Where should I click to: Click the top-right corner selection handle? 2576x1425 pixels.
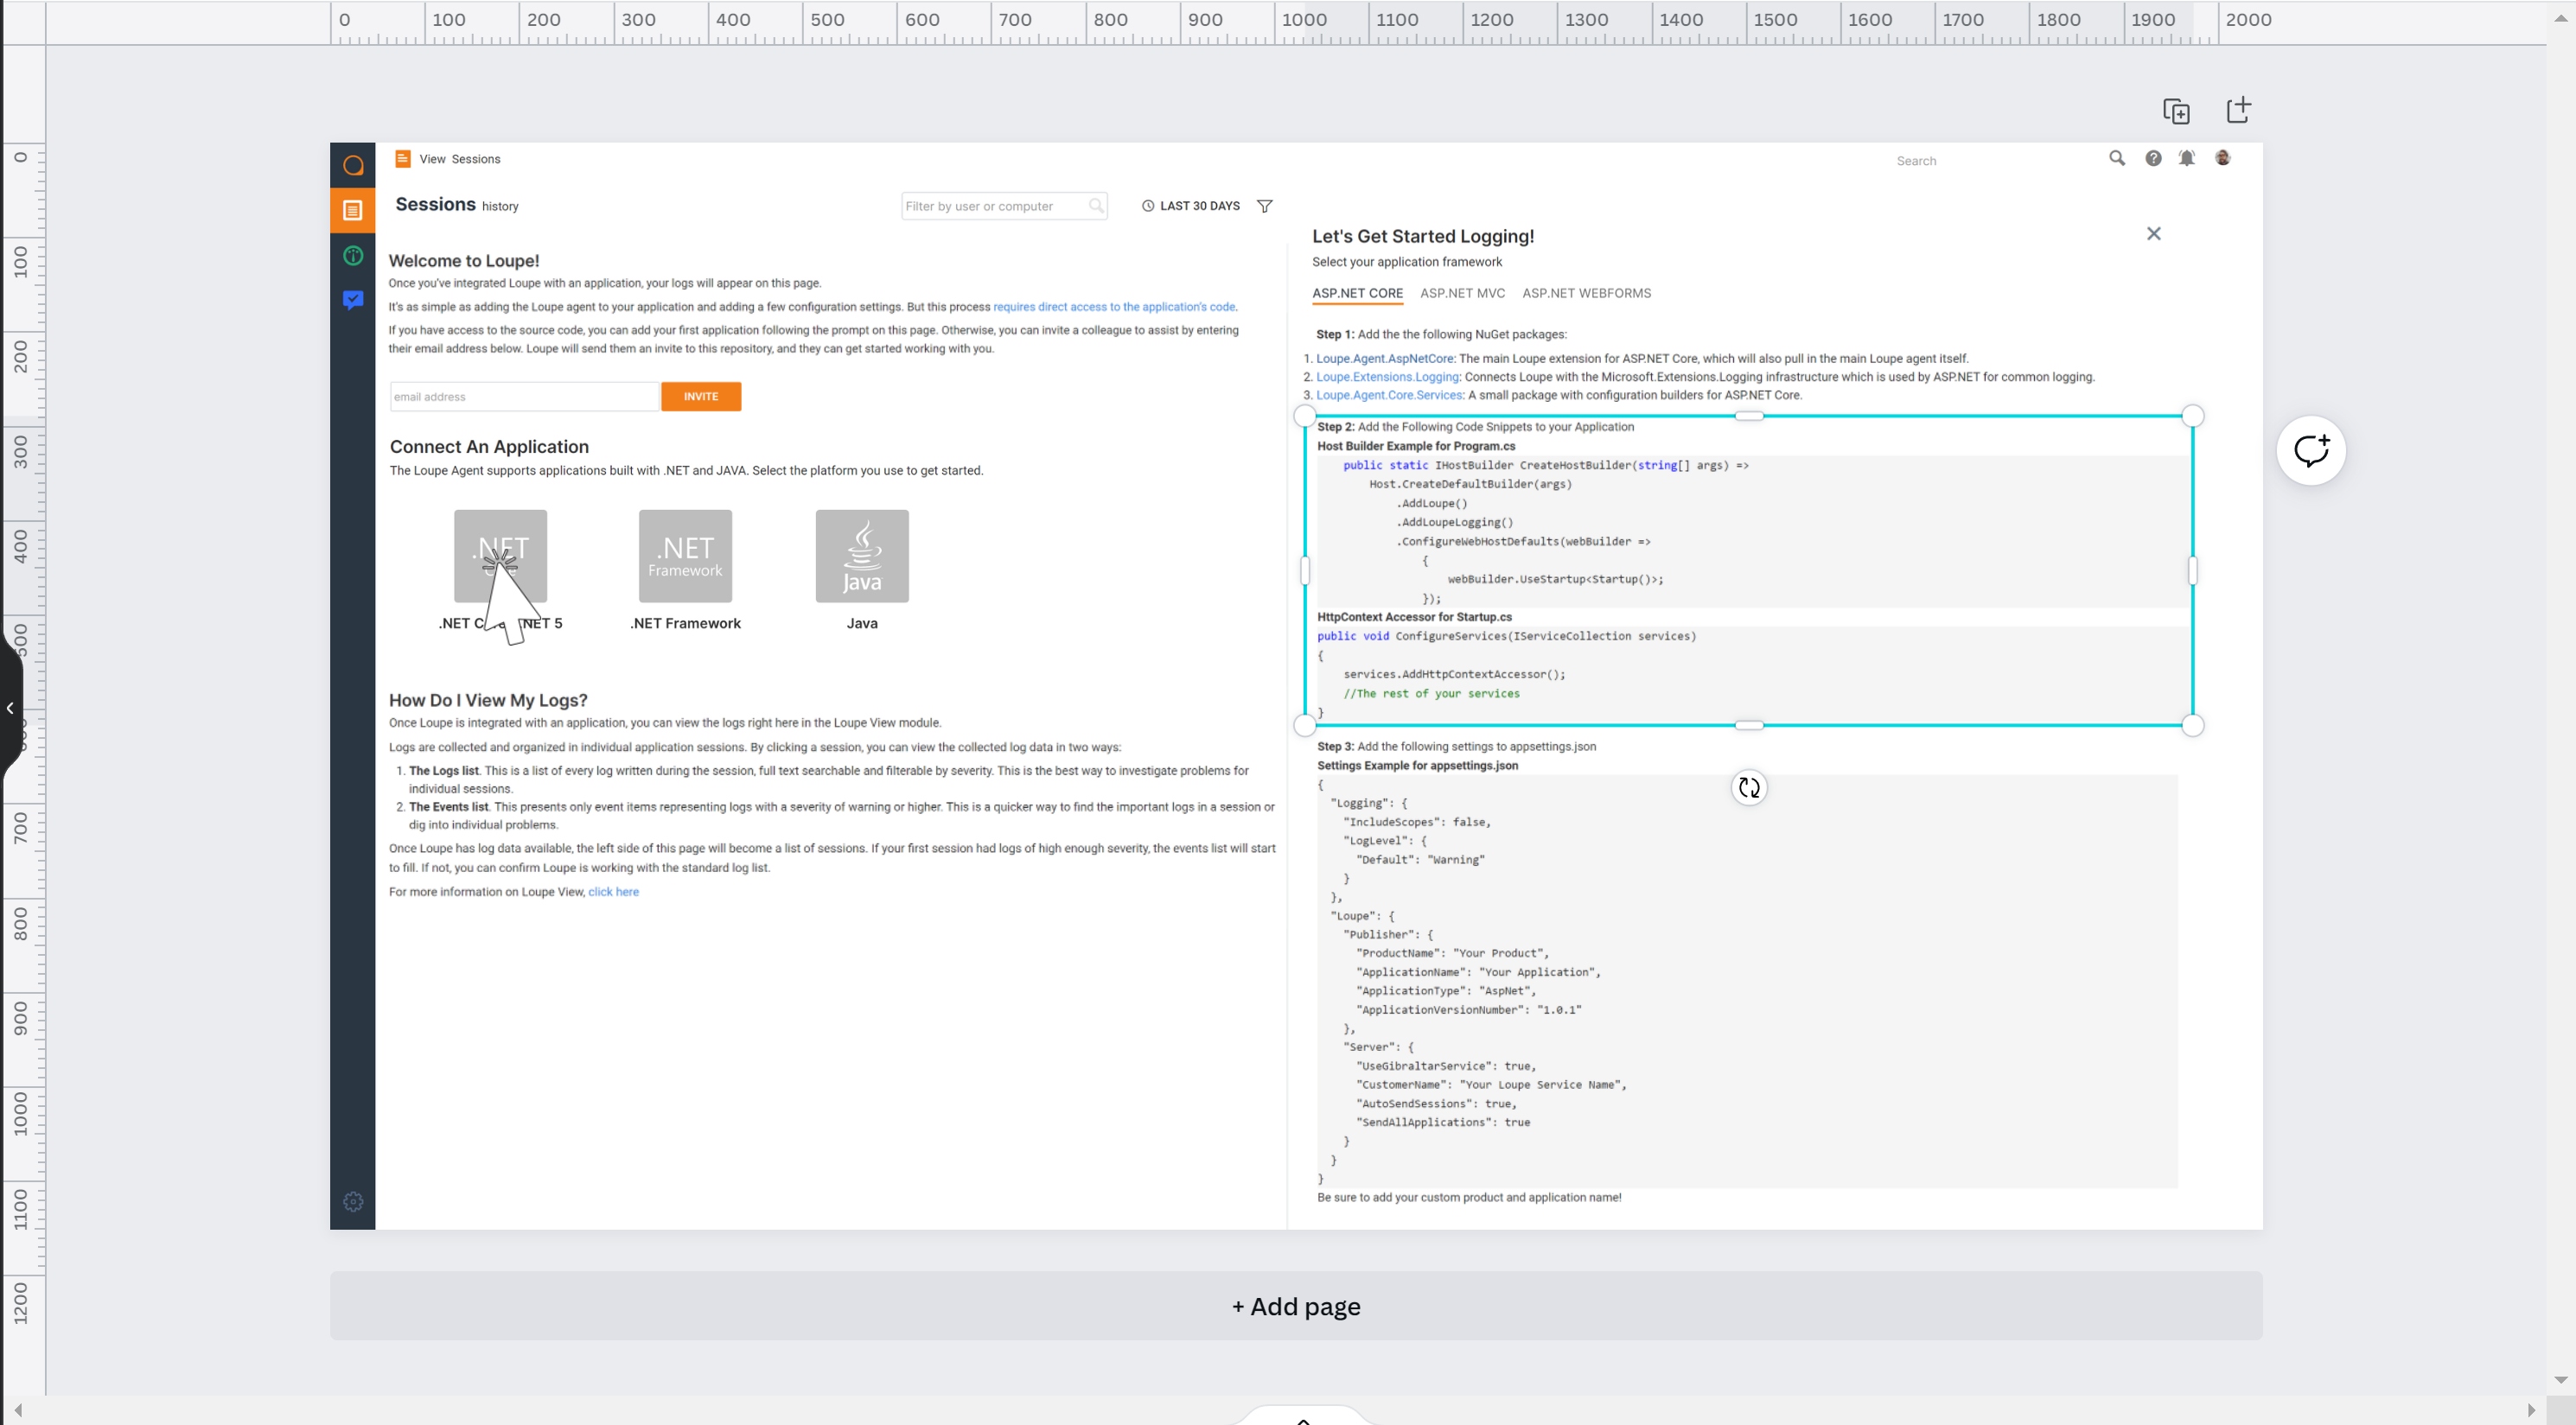(x=2192, y=416)
